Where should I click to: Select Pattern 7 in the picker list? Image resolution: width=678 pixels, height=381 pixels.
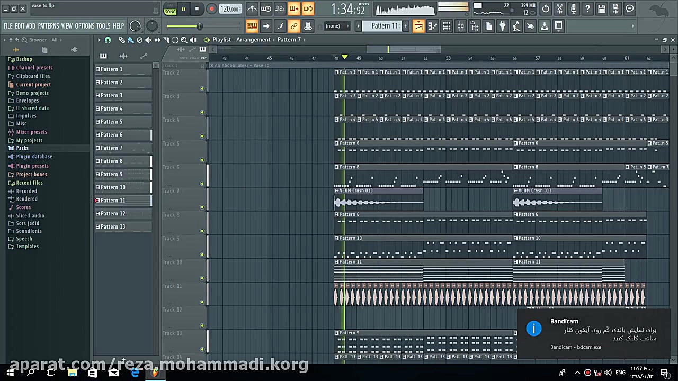[112, 148]
